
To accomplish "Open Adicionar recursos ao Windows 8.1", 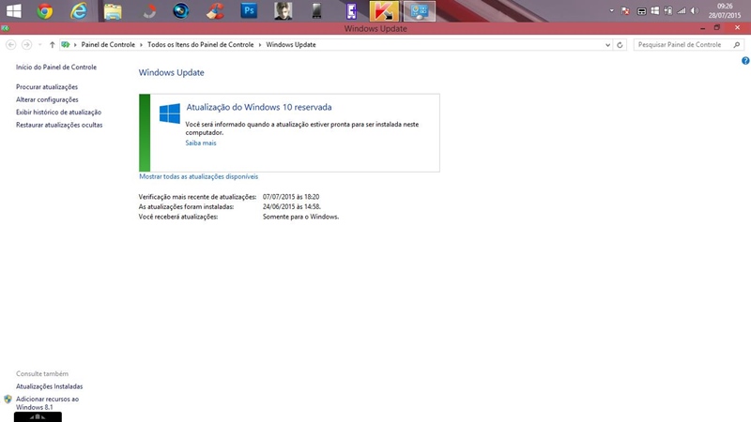I will tap(47, 403).
